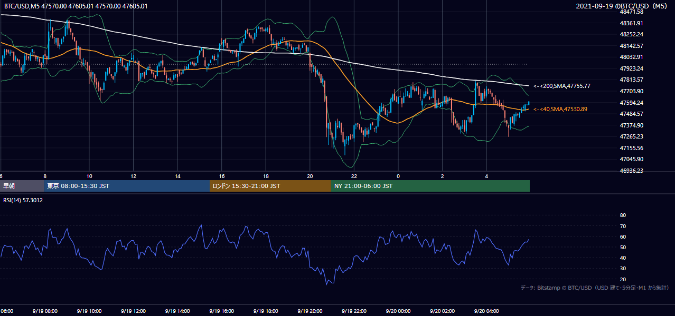Click price axis value 47923.24
Screen dimensions: 675x316
click(631, 68)
